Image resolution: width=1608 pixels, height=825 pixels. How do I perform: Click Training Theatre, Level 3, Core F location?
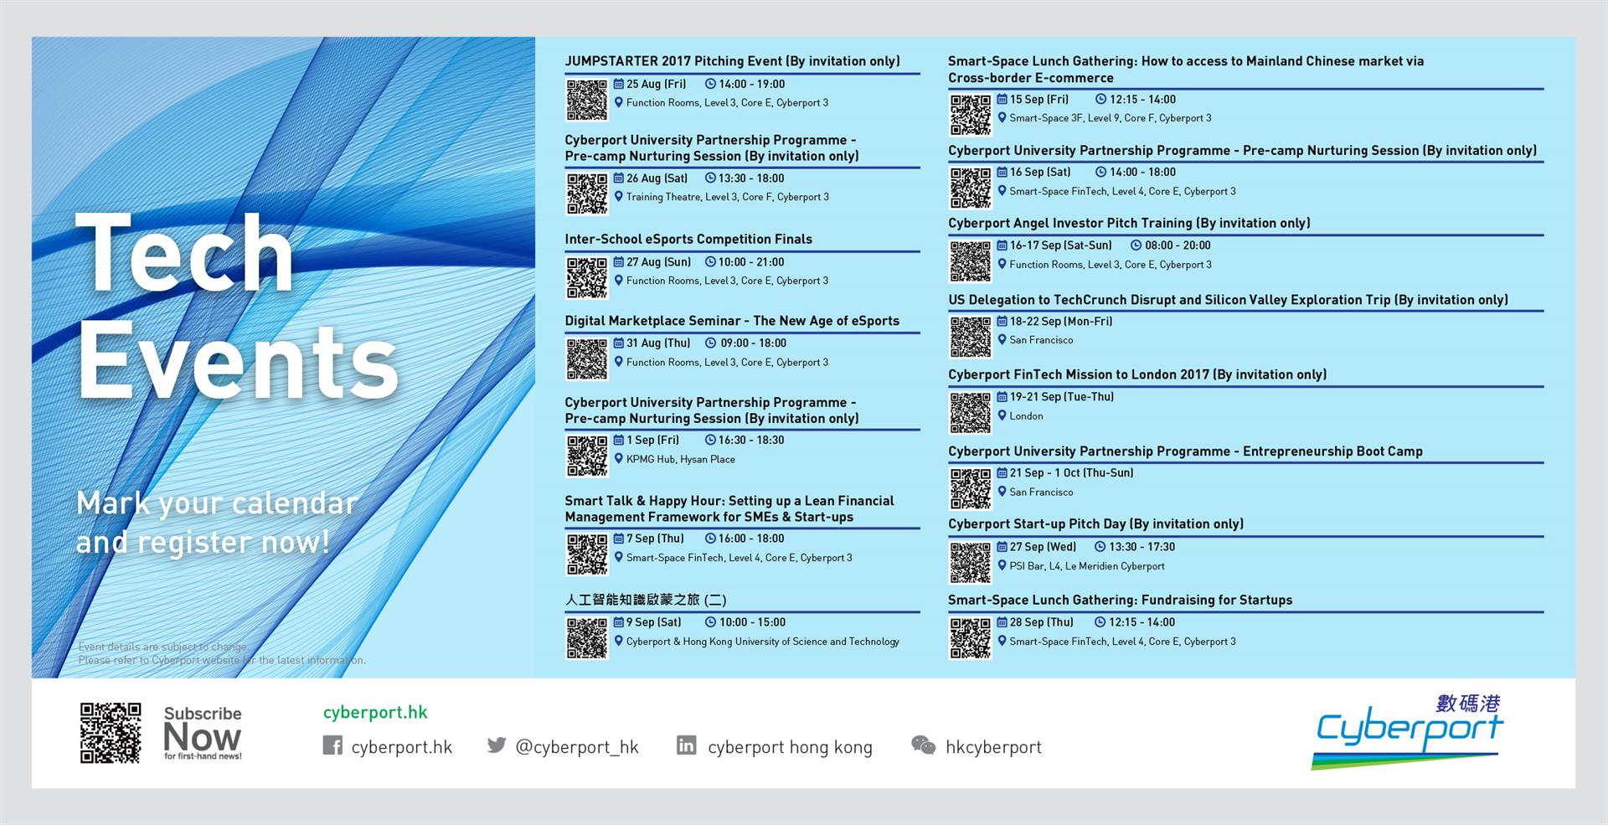727,198
